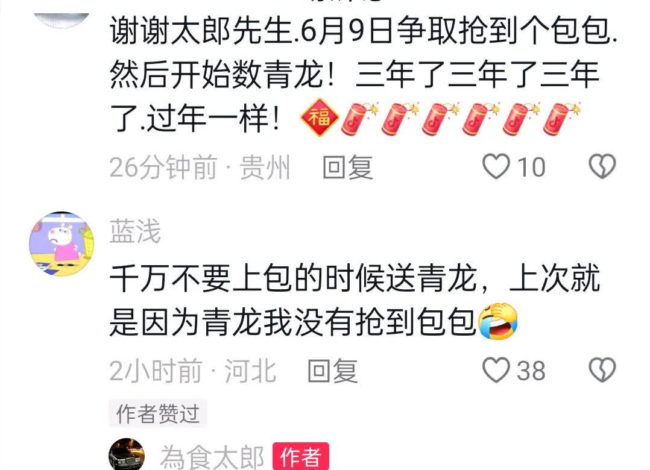The image size is (650, 470).
Task: Tap the crying-laughing emoji in 蓝浅's comment
Action: [x=498, y=321]
